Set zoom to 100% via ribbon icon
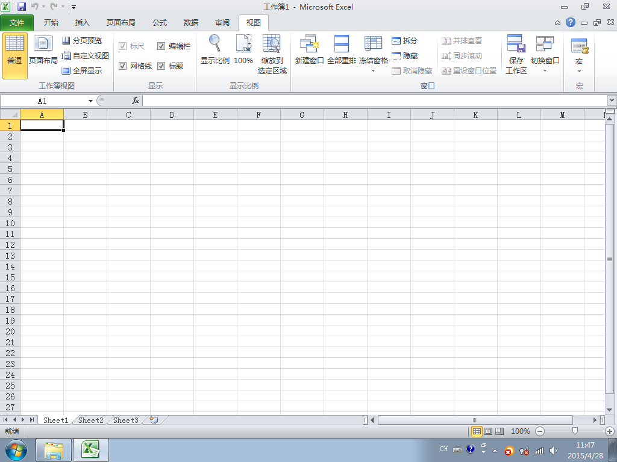This screenshot has height=462, width=617. tap(243, 50)
